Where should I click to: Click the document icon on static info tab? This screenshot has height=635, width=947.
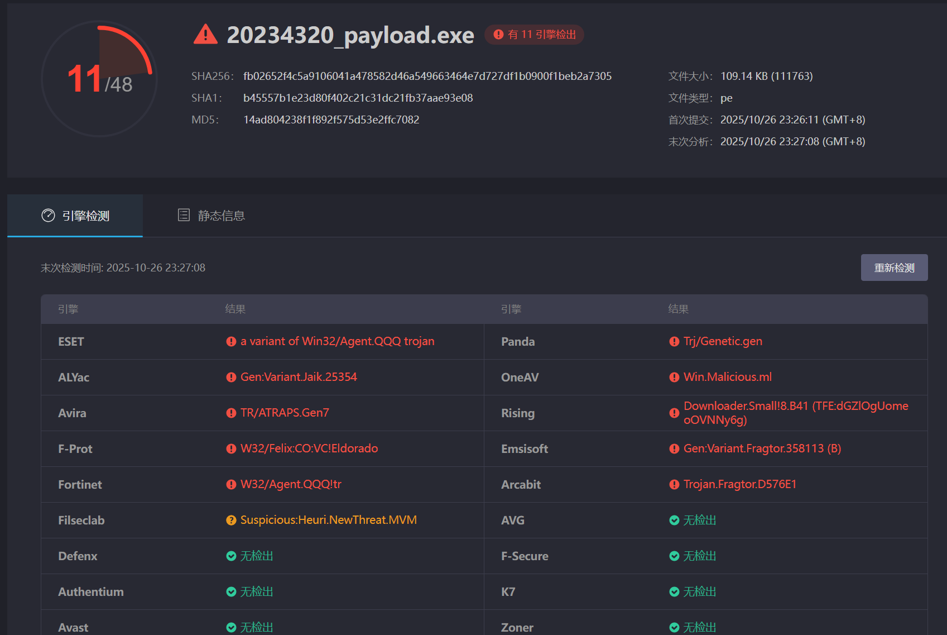(184, 215)
